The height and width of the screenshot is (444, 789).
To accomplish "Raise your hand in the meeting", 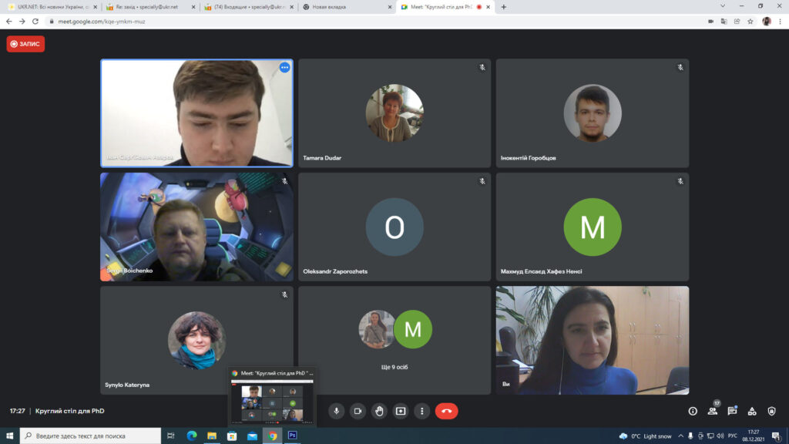I will pyautogui.click(x=379, y=412).
